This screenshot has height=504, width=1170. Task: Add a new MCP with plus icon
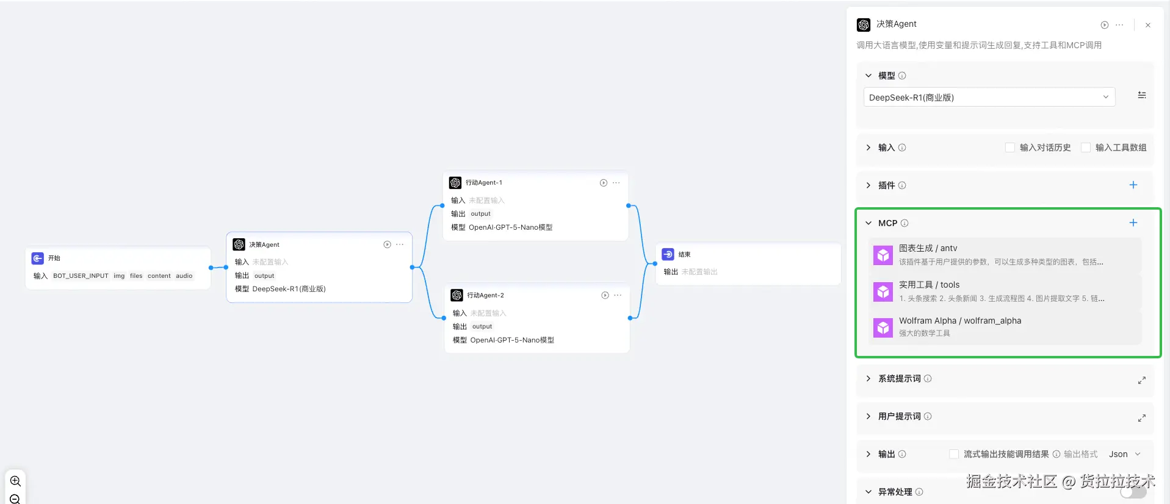coord(1133,223)
